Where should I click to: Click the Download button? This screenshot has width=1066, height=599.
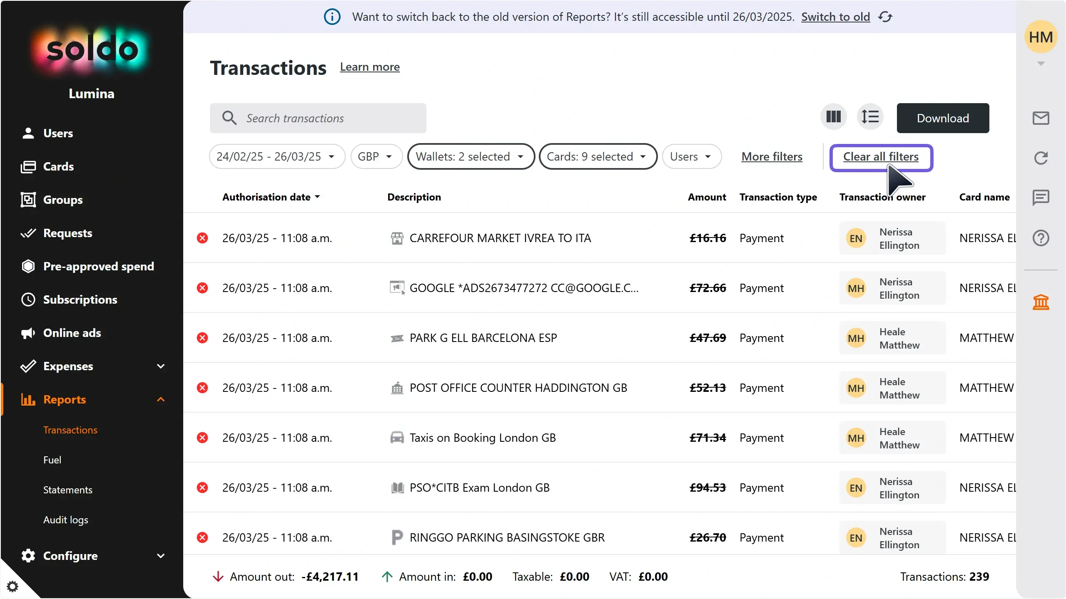tap(943, 118)
